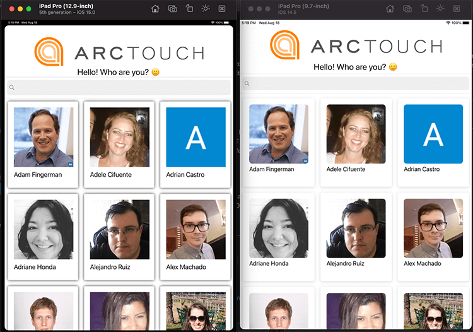
Task: Click rightmost toolbar icon in 9.7-inch simulator
Action: pyautogui.click(x=457, y=9)
